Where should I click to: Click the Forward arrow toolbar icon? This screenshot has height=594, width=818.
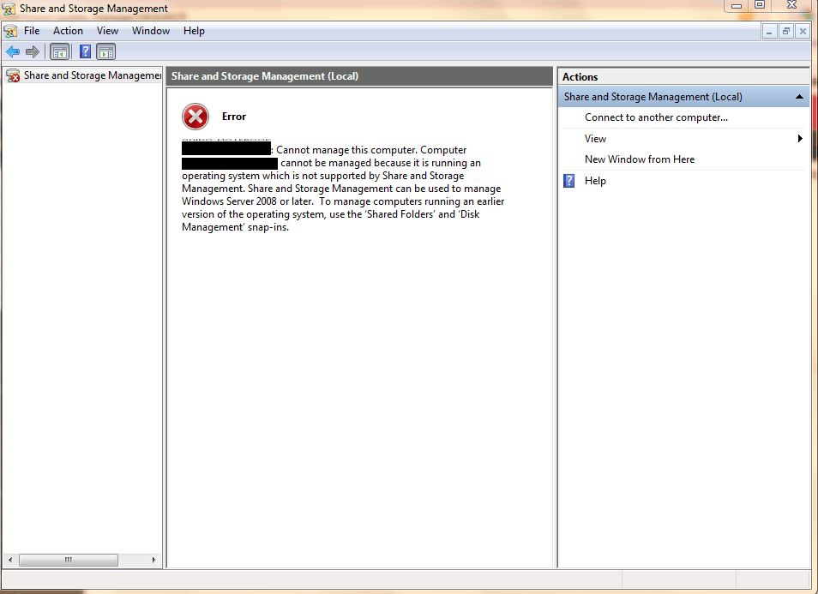[x=33, y=51]
